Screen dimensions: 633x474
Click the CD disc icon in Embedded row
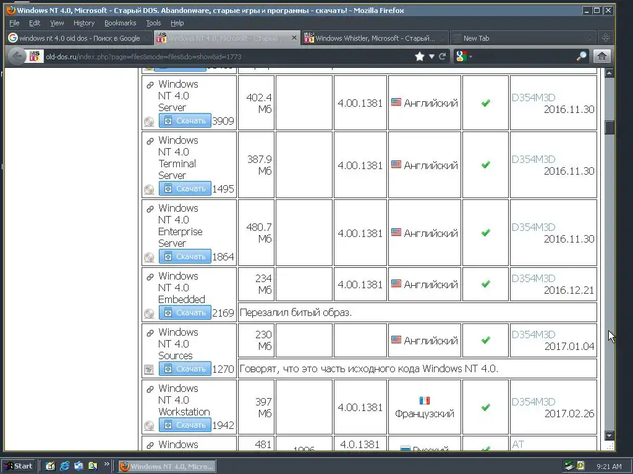tap(150, 313)
